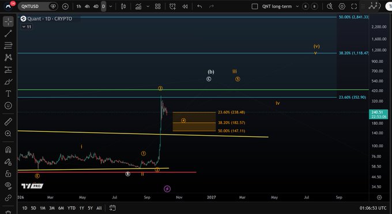Select the 23.60% (352.90) Fibonacci level label
The width and height of the screenshot is (392, 214).
click(x=352, y=97)
